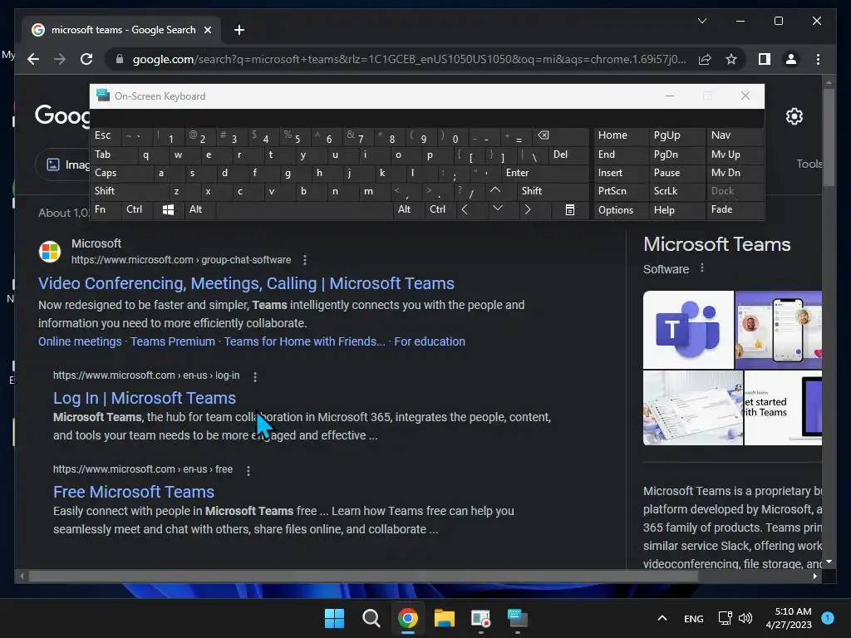The width and height of the screenshot is (851, 638).
Task: Bookmark this page with the star icon
Action: tap(731, 59)
